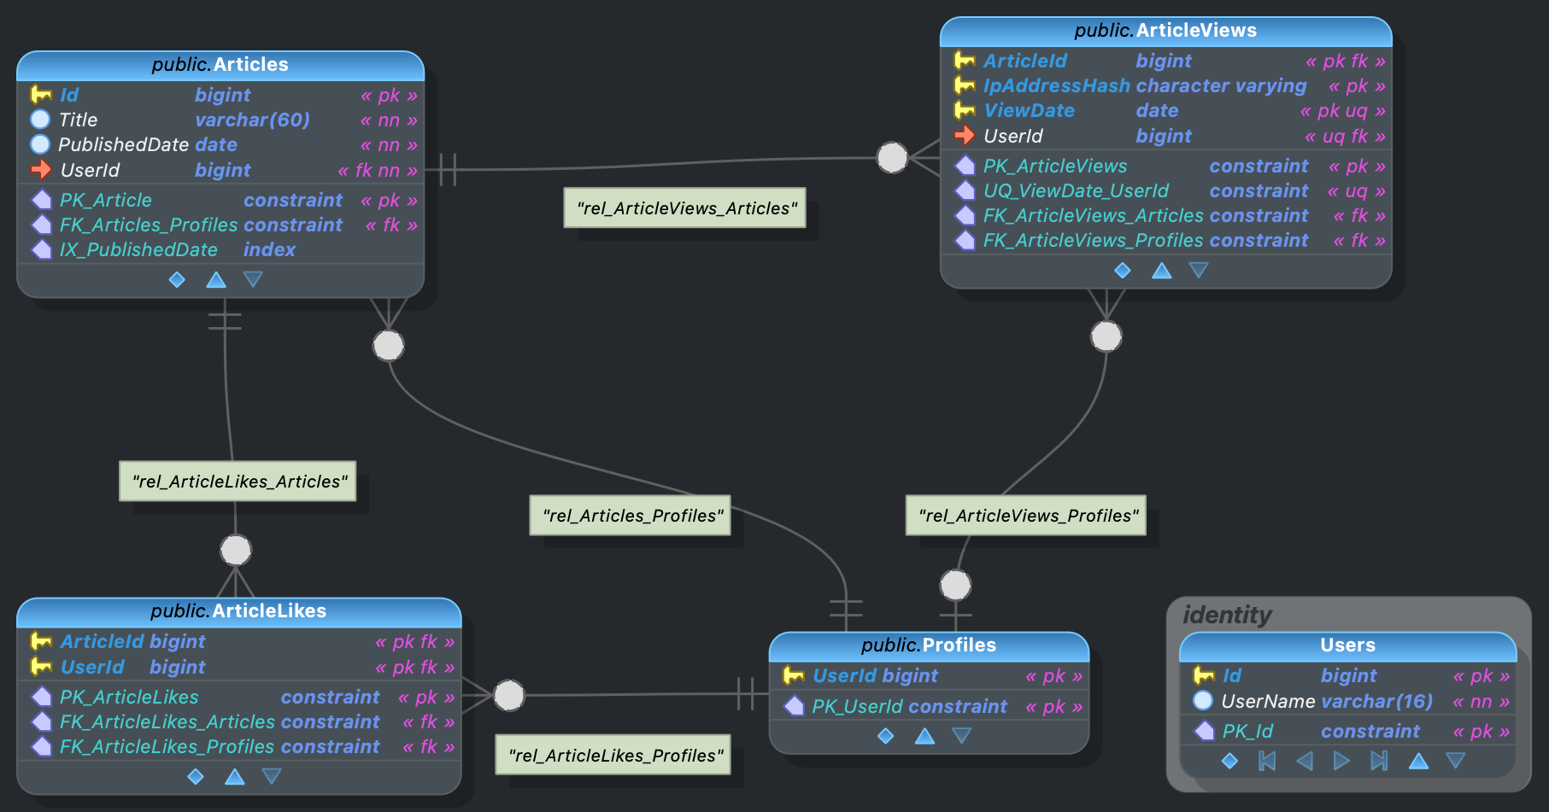
Task: Click the key icon beside UserId in Profiles table
Action: point(793,675)
